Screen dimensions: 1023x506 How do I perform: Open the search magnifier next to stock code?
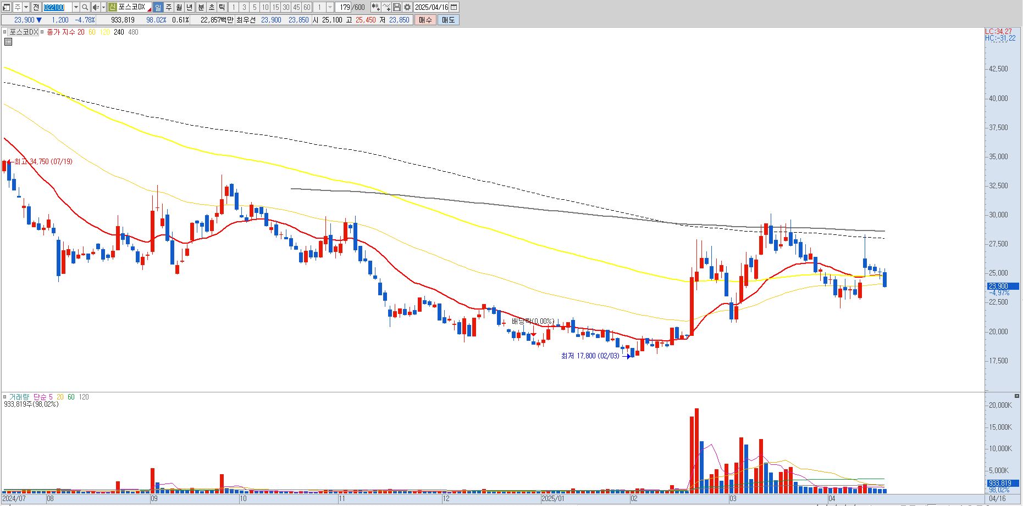pos(85,7)
